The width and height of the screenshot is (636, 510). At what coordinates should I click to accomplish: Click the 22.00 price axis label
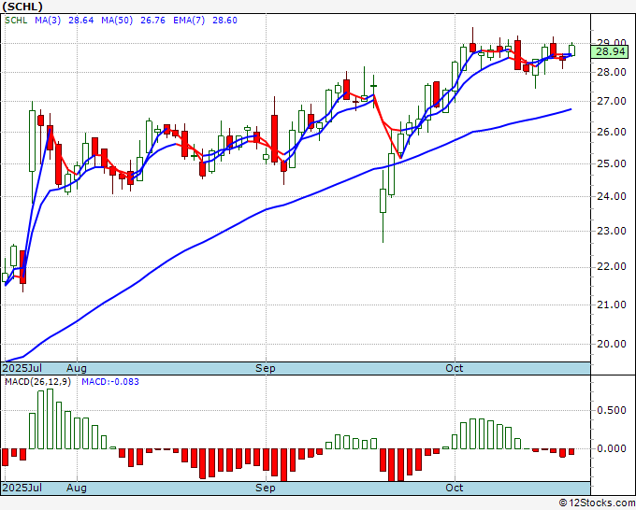click(612, 266)
